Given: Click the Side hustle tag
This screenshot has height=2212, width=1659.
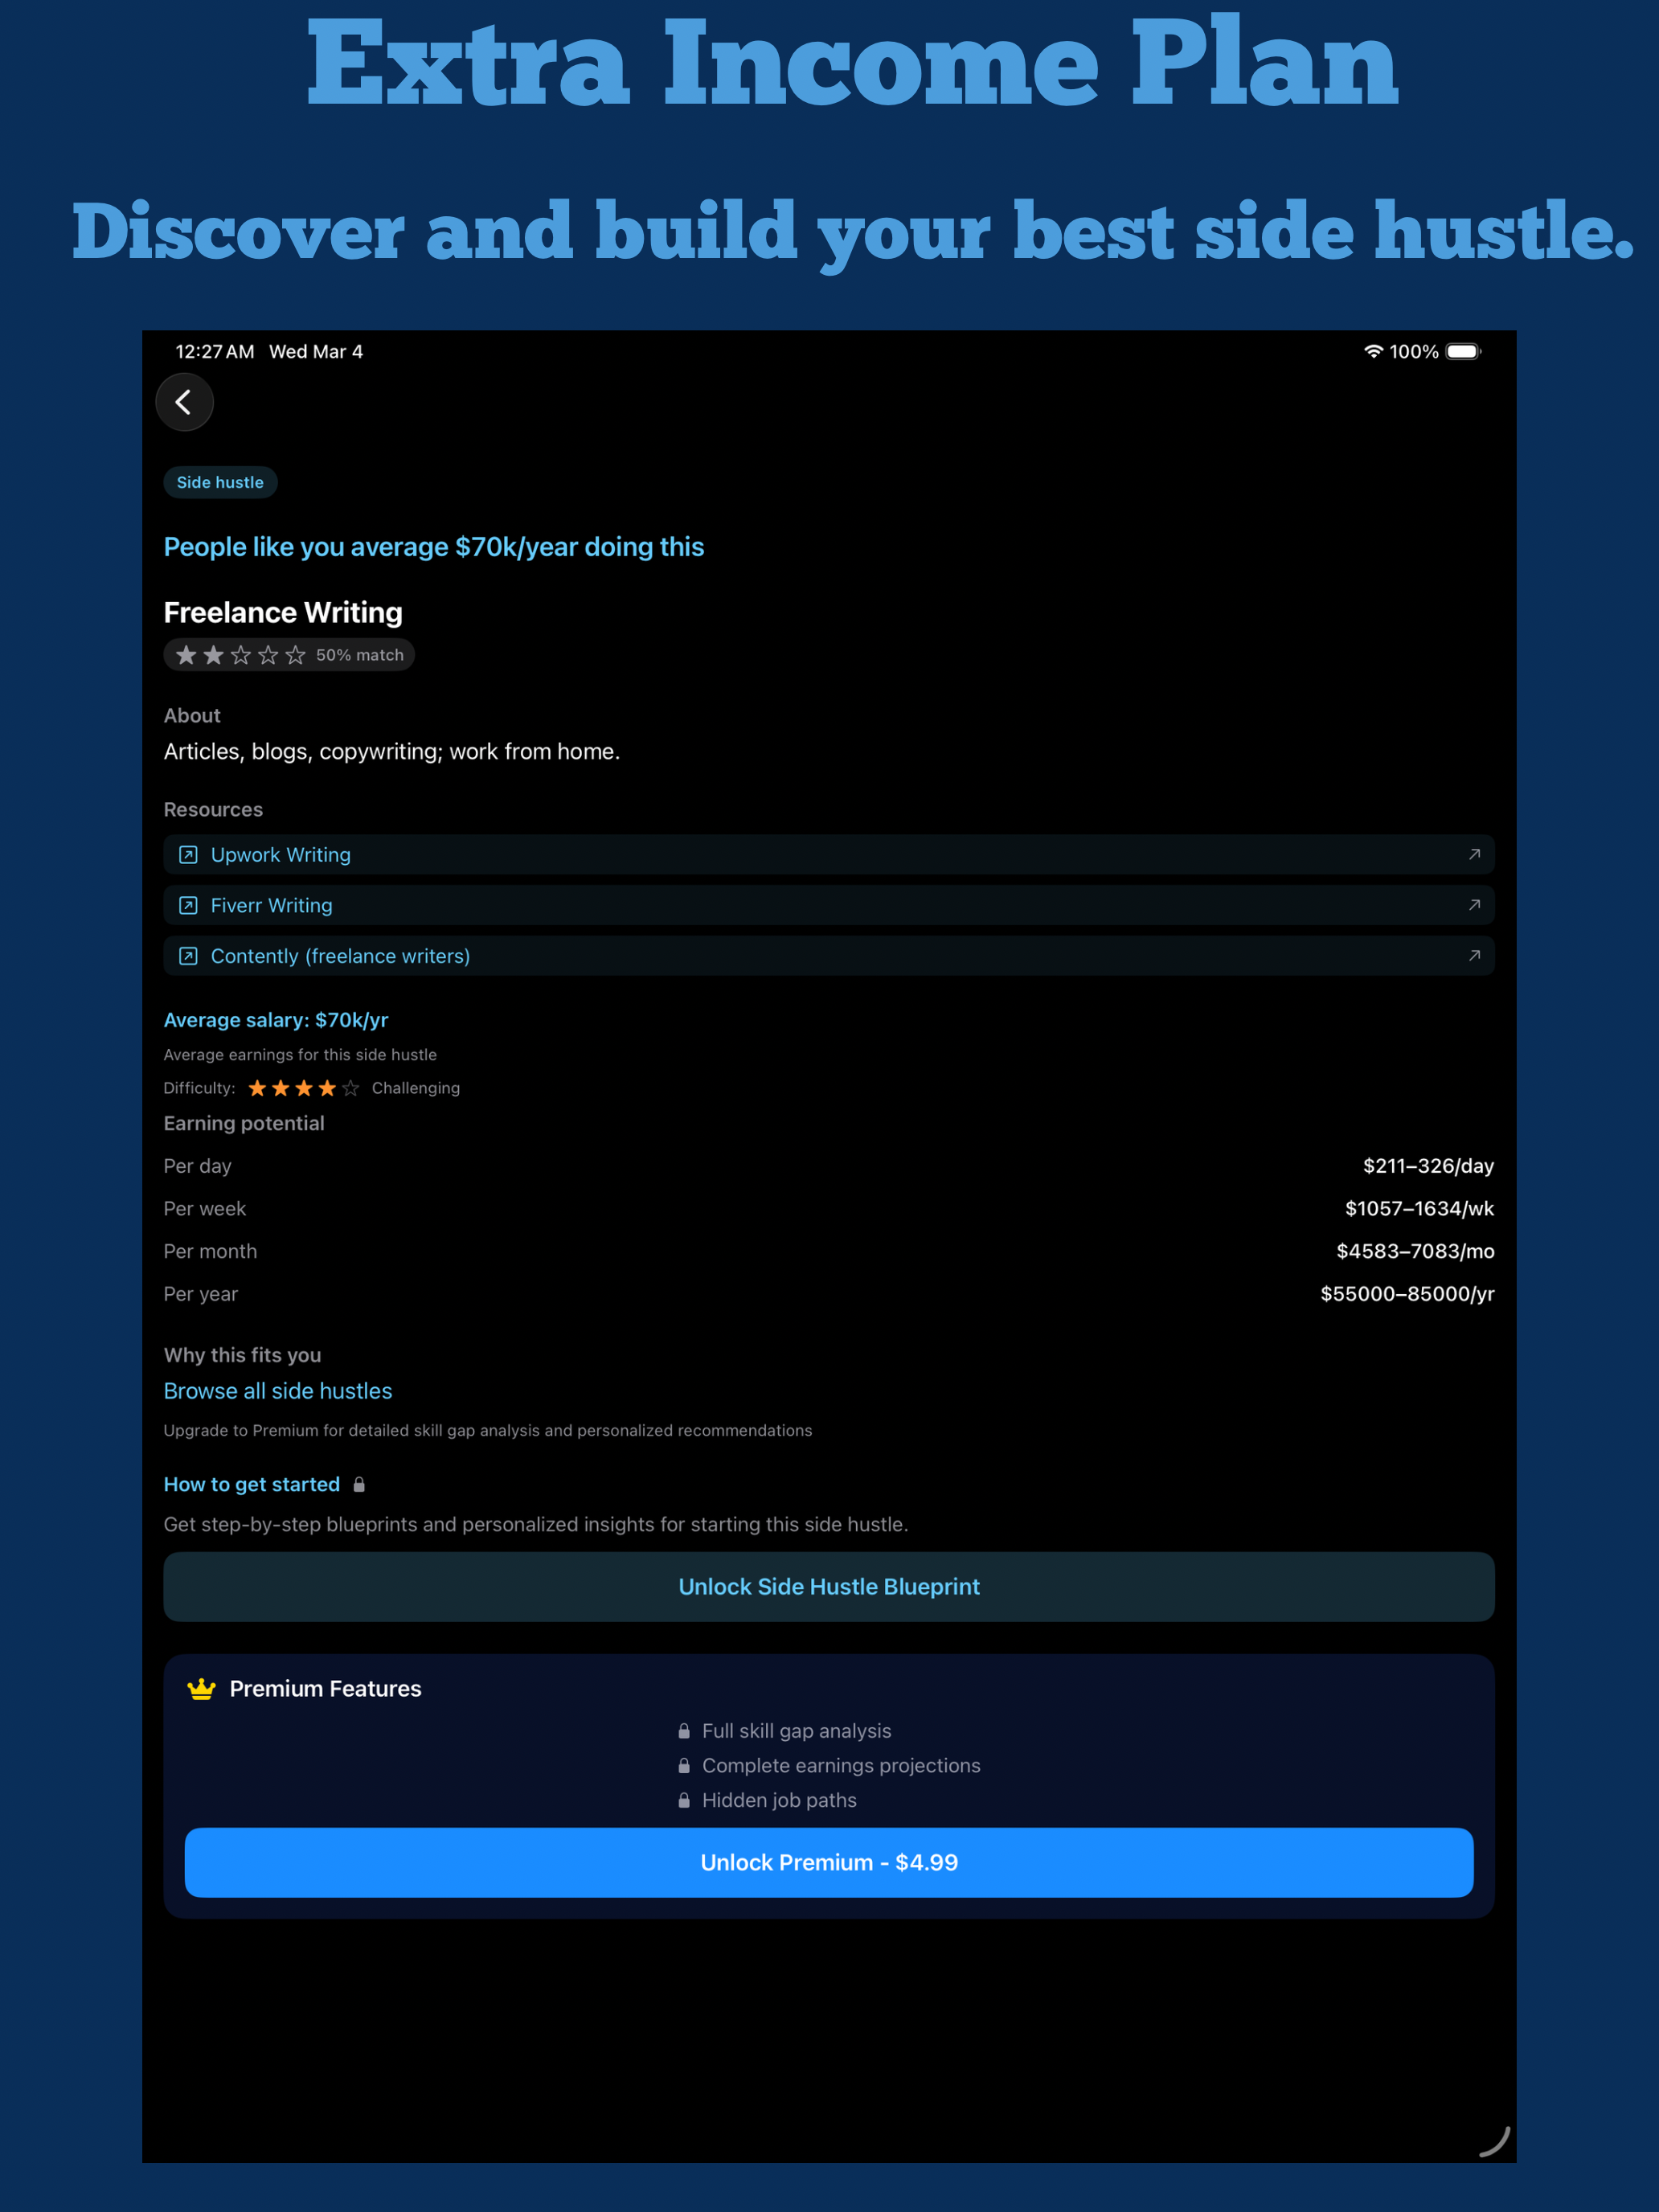Looking at the screenshot, I should tap(220, 482).
